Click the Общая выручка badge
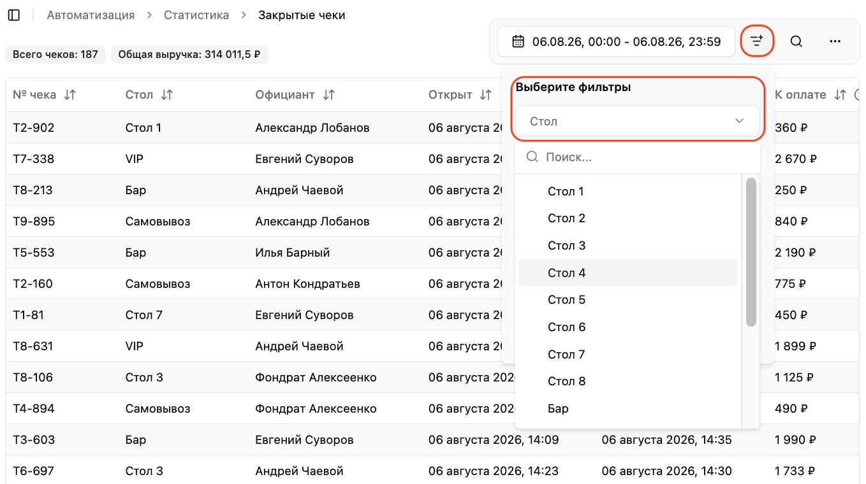Screen dimensions: 866x484 click(189, 54)
